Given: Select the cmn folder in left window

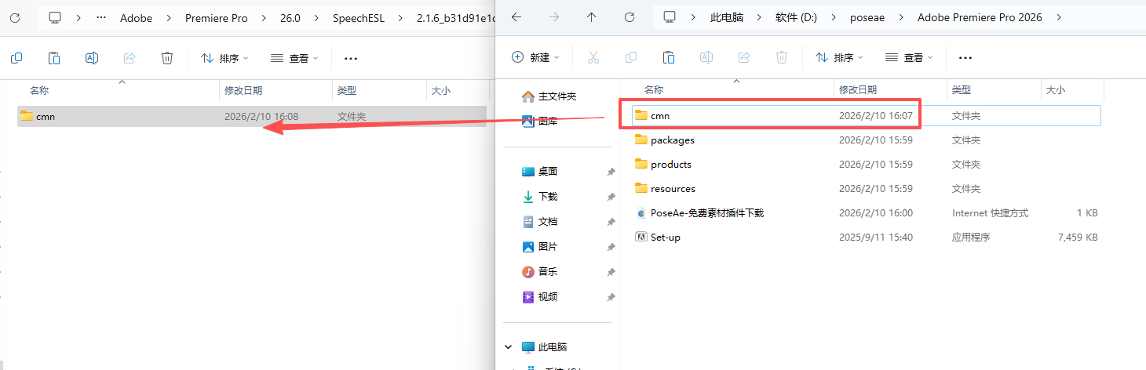Looking at the screenshot, I should tap(252, 117).
